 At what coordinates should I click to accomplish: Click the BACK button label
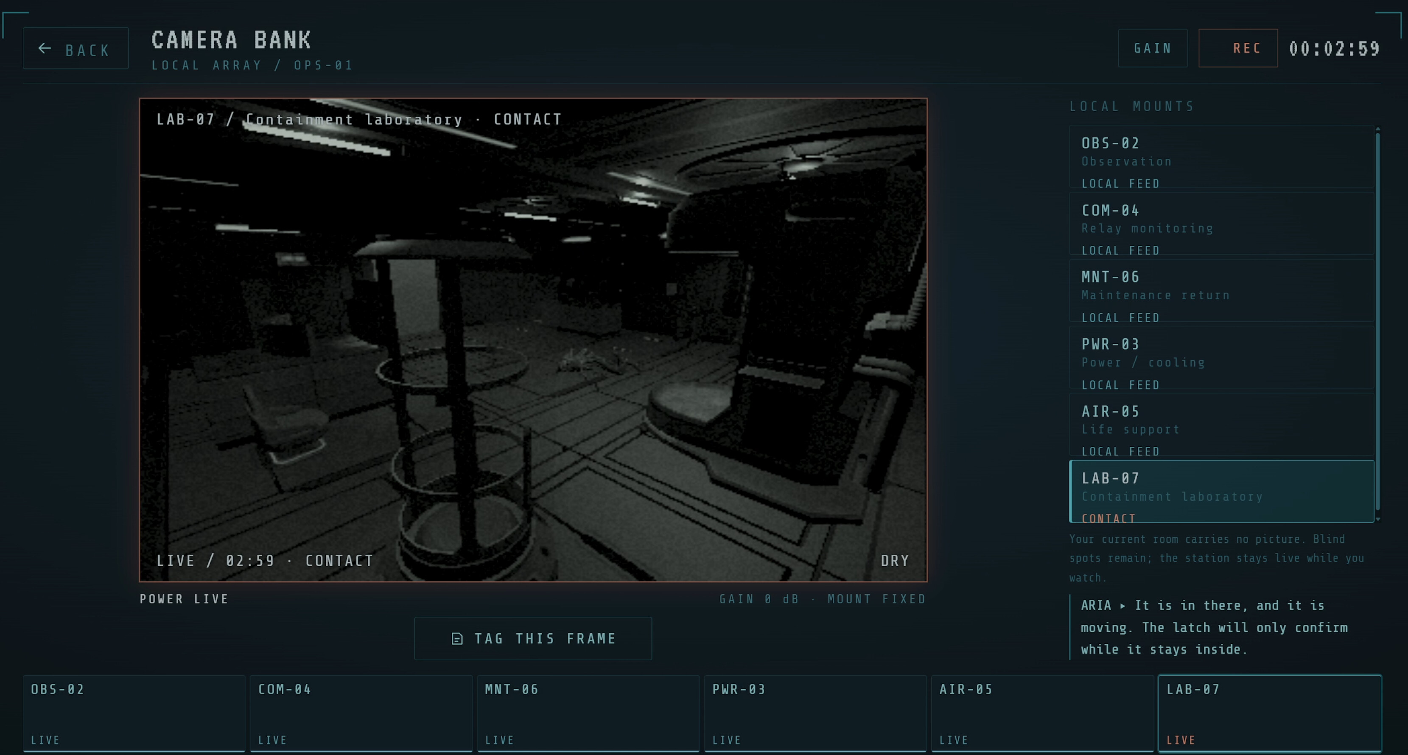click(87, 51)
